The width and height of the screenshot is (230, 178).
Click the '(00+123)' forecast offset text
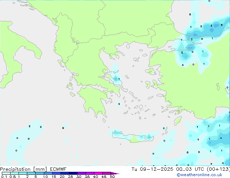(x=218, y=169)
